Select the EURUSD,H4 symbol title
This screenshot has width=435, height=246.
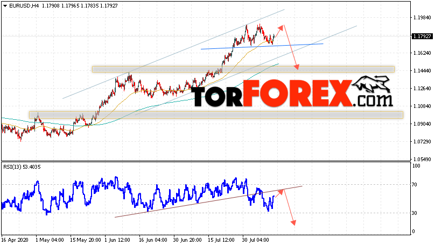point(24,5)
